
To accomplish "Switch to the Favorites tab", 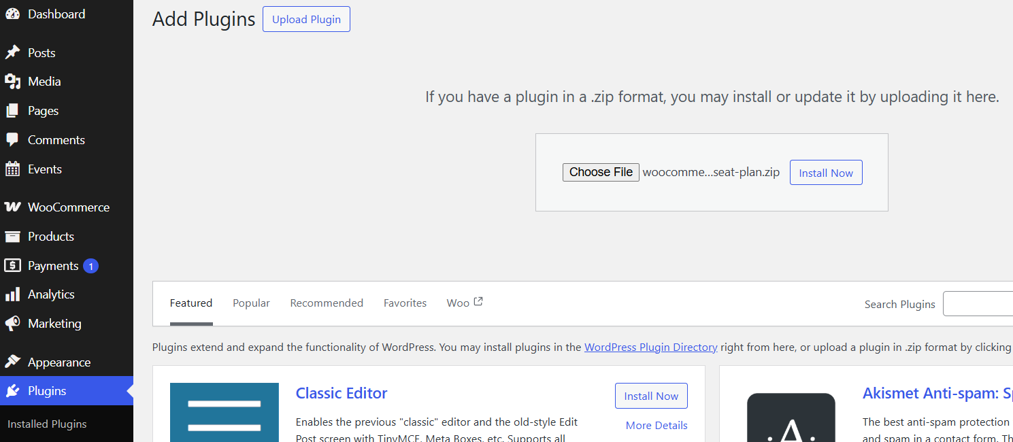I will pos(405,303).
